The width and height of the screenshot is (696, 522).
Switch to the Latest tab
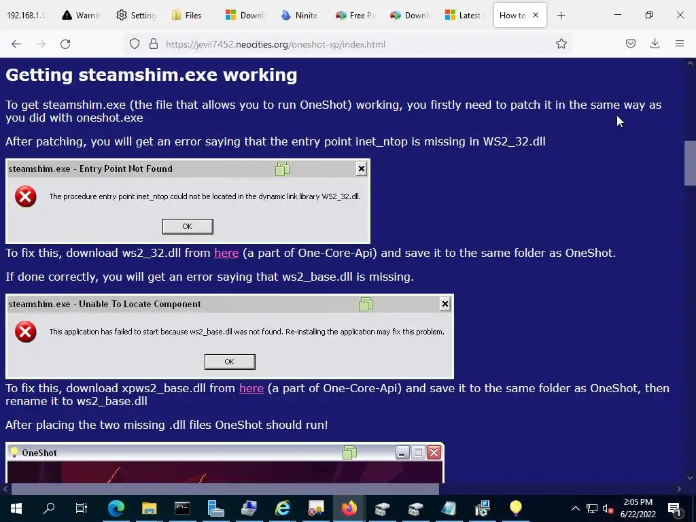click(465, 16)
